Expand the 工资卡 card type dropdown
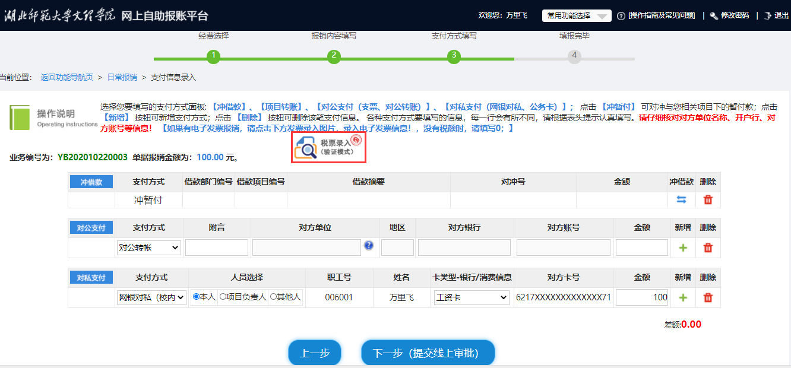The width and height of the screenshot is (791, 368). coord(472,297)
